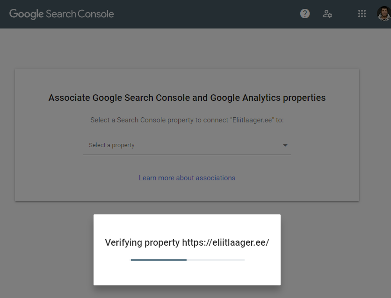This screenshot has height=298, width=391.
Task: Click the quoted Eliitlaager.ee property name
Action: 252,120
